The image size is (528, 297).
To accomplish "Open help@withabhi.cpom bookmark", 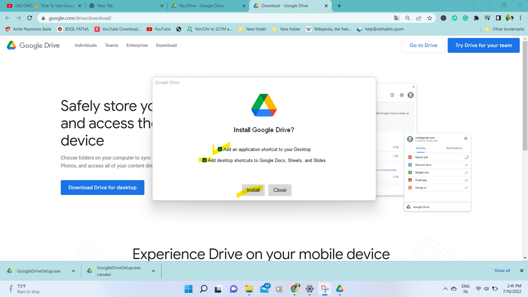I will click(380, 29).
